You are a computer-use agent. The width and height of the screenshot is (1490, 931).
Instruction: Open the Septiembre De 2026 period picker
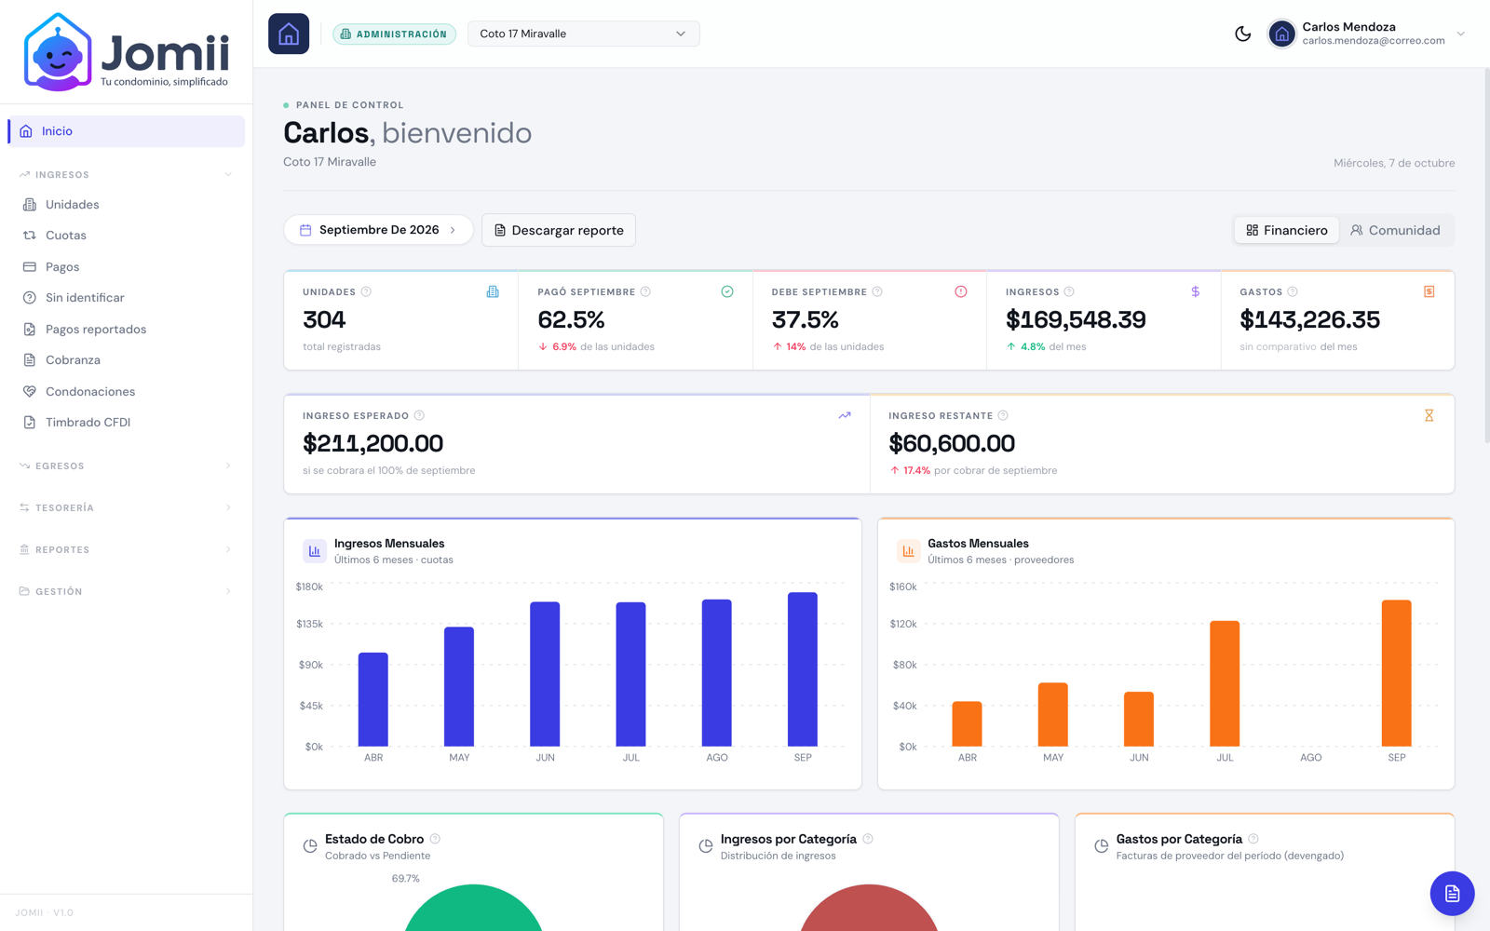click(378, 230)
